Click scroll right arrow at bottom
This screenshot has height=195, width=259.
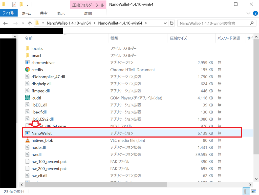click(x=250, y=185)
